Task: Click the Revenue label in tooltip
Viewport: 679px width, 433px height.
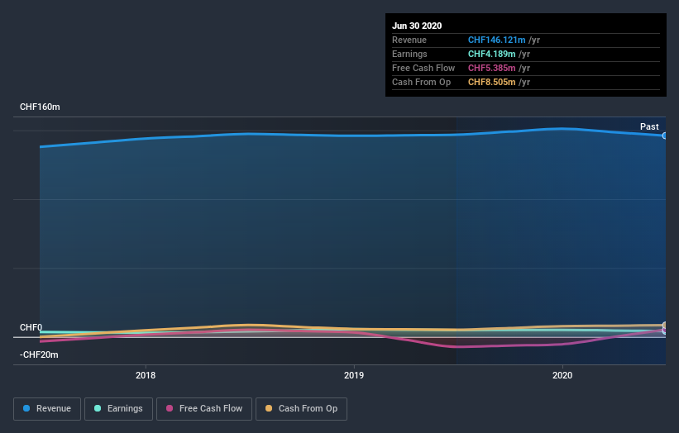Action: coord(409,40)
